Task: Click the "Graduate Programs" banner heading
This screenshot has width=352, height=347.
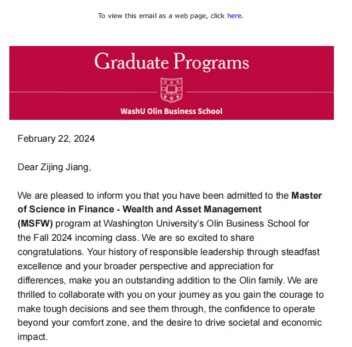Action: tap(171, 62)
